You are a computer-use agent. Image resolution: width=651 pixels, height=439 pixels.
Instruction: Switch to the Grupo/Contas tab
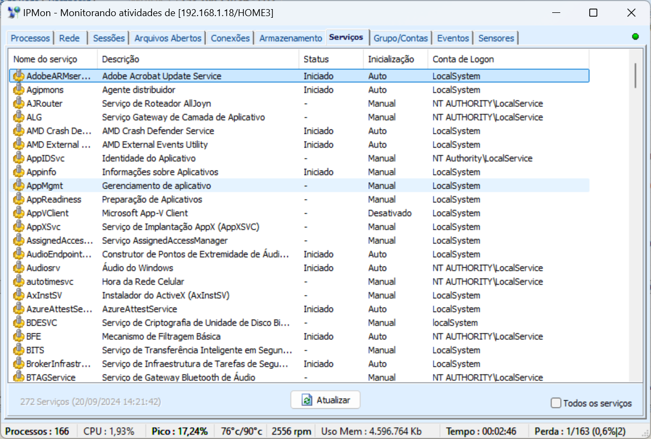pyautogui.click(x=401, y=38)
